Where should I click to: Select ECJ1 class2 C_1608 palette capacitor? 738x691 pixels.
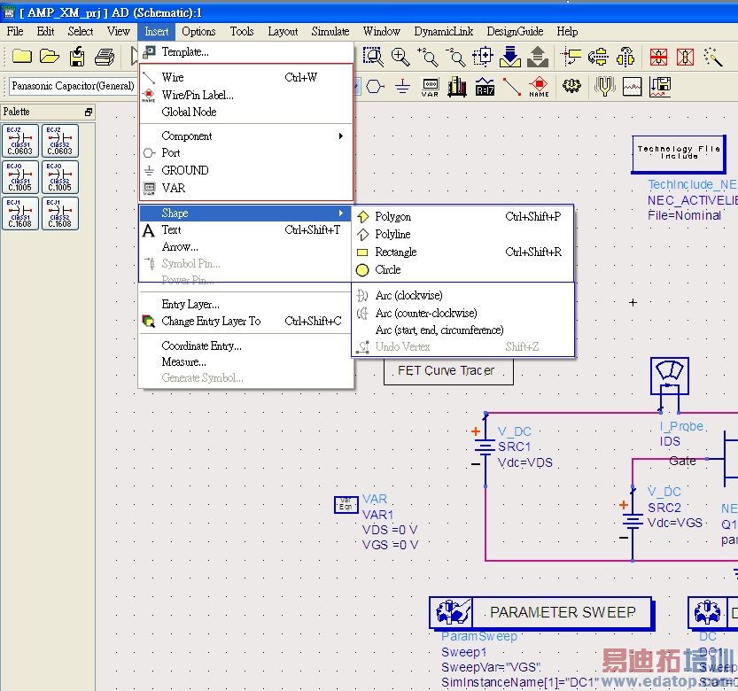pos(59,213)
